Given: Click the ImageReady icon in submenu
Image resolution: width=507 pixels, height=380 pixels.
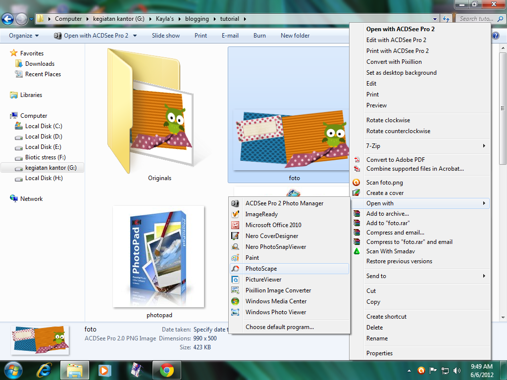Looking at the screenshot, I should pyautogui.click(x=235, y=214).
